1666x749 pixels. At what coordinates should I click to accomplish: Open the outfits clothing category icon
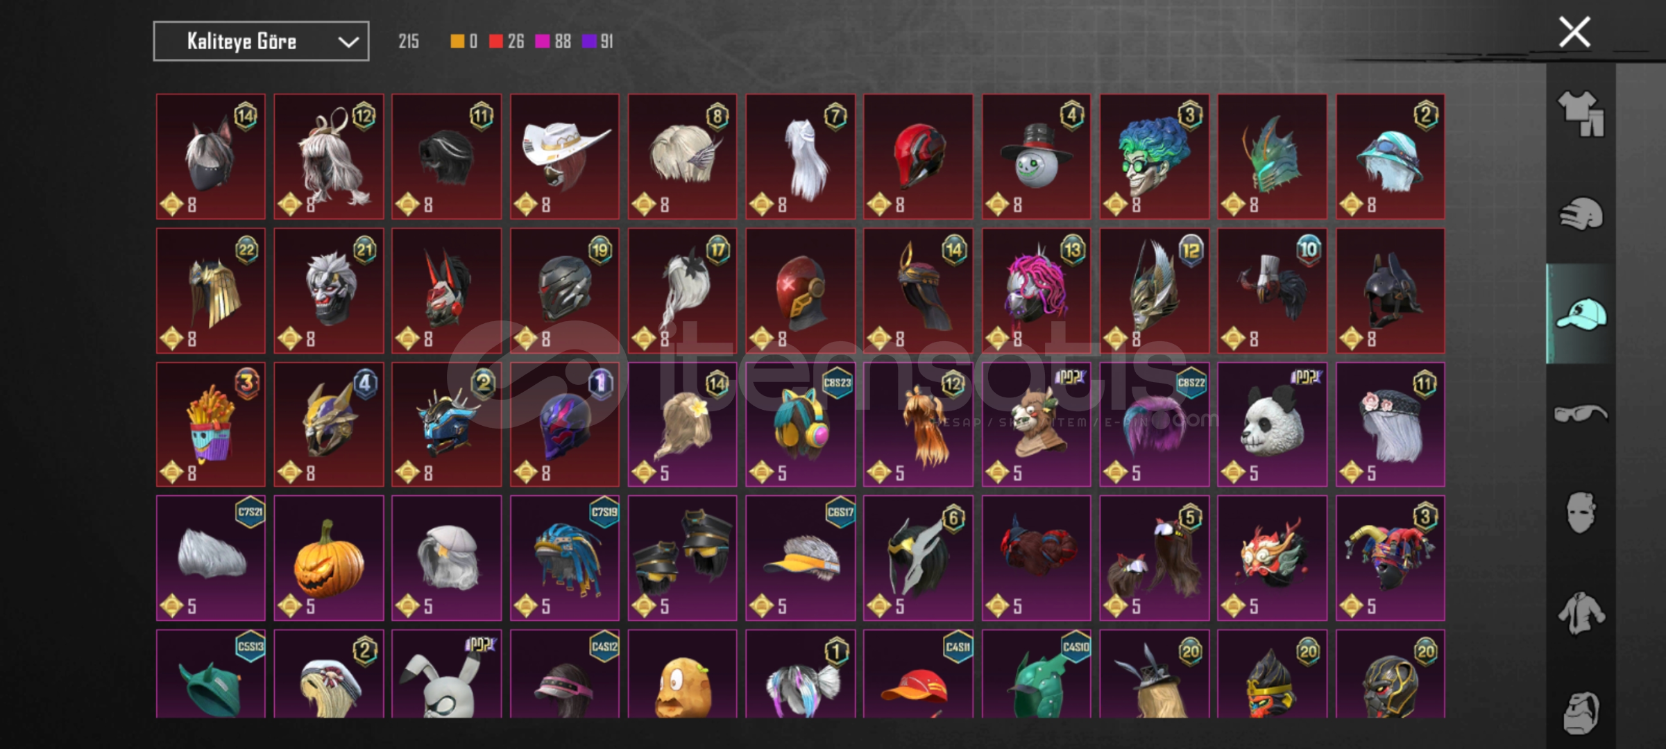1581,114
